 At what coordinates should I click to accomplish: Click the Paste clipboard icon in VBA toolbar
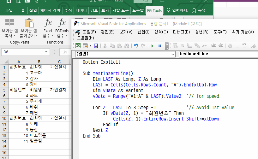tap(119, 46)
